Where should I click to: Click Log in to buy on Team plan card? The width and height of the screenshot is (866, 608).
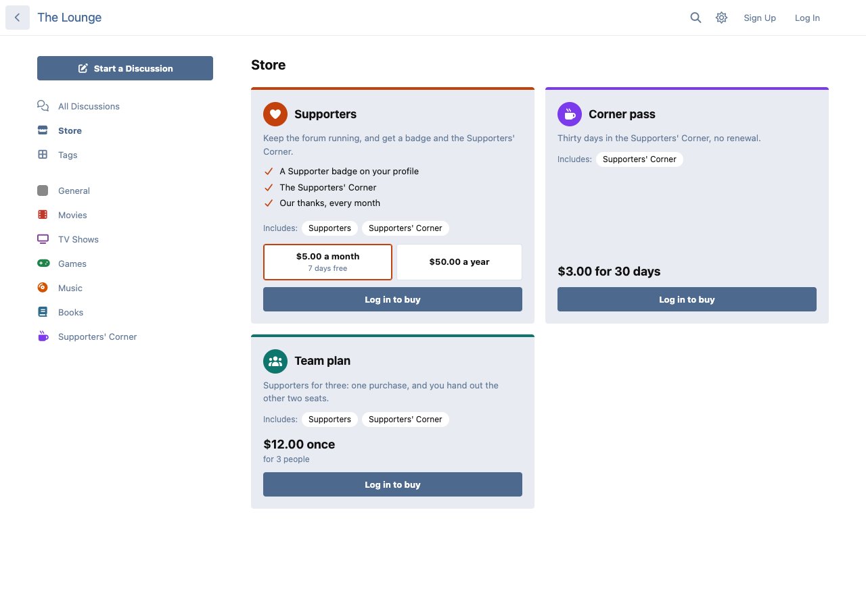click(x=392, y=484)
